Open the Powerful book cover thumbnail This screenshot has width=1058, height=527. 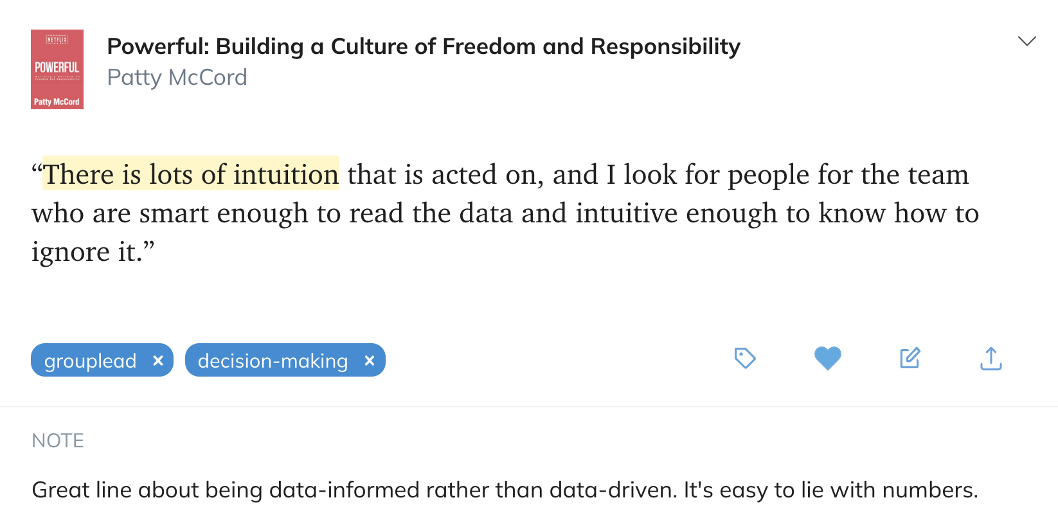57,69
